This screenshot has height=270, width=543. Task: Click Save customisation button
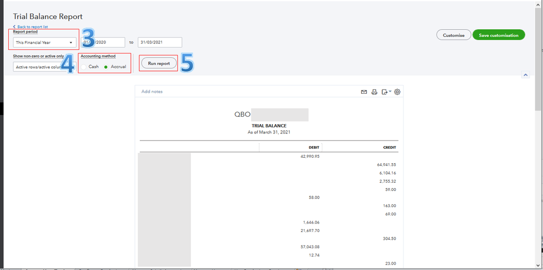(x=498, y=35)
